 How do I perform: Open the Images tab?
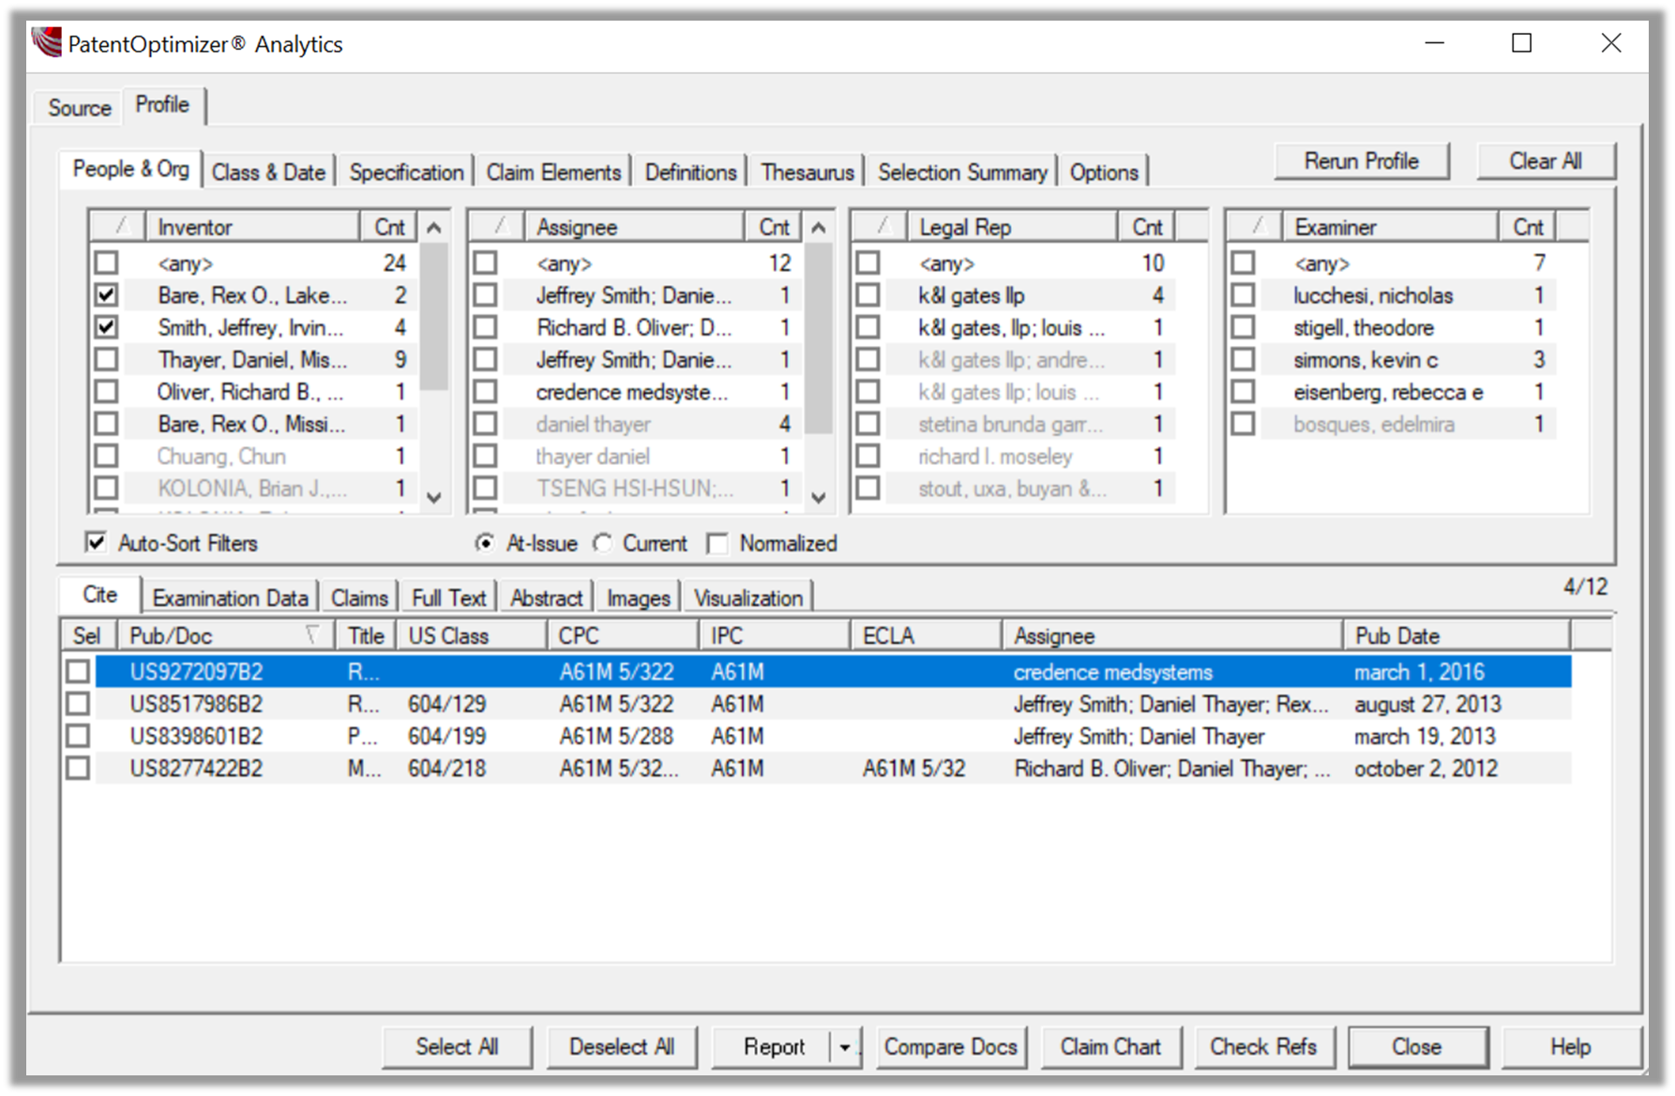pyautogui.click(x=639, y=598)
